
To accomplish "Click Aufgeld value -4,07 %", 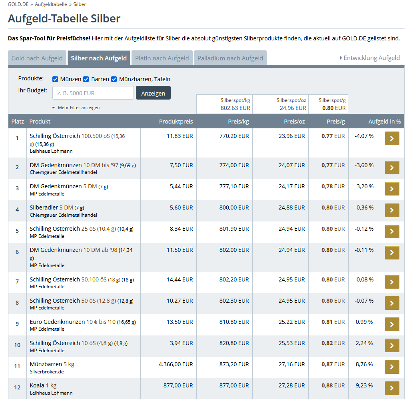I will pyautogui.click(x=364, y=136).
